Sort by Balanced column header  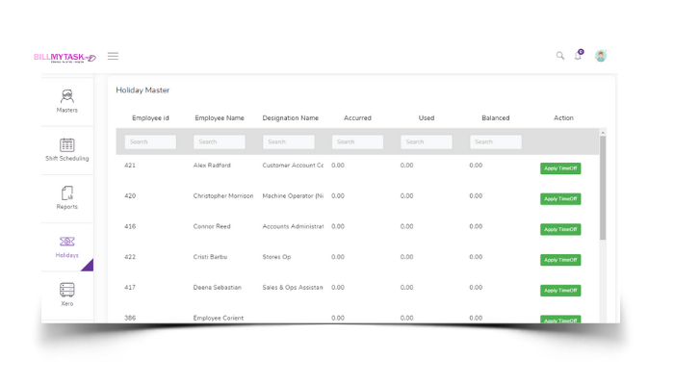[x=496, y=117]
